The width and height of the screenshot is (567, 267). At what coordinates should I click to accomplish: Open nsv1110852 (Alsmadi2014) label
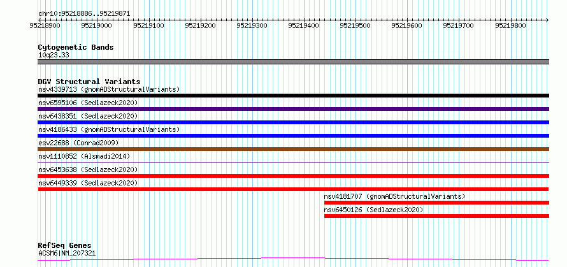pyautogui.click(x=84, y=156)
